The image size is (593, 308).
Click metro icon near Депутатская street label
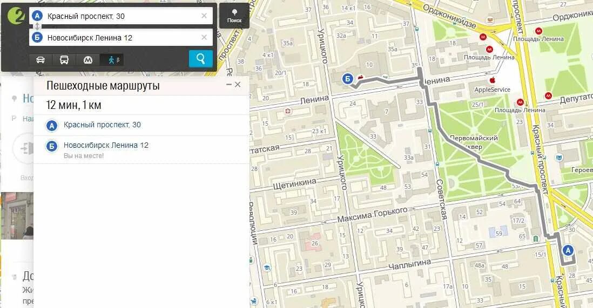pos(548,95)
